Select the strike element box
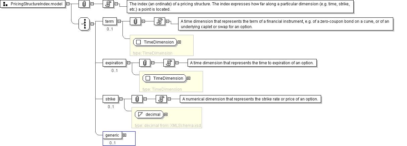The width and height of the screenshot is (407, 146). 110,99
